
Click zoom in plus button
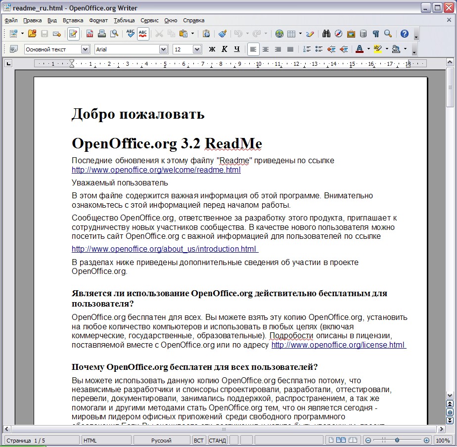click(426, 440)
